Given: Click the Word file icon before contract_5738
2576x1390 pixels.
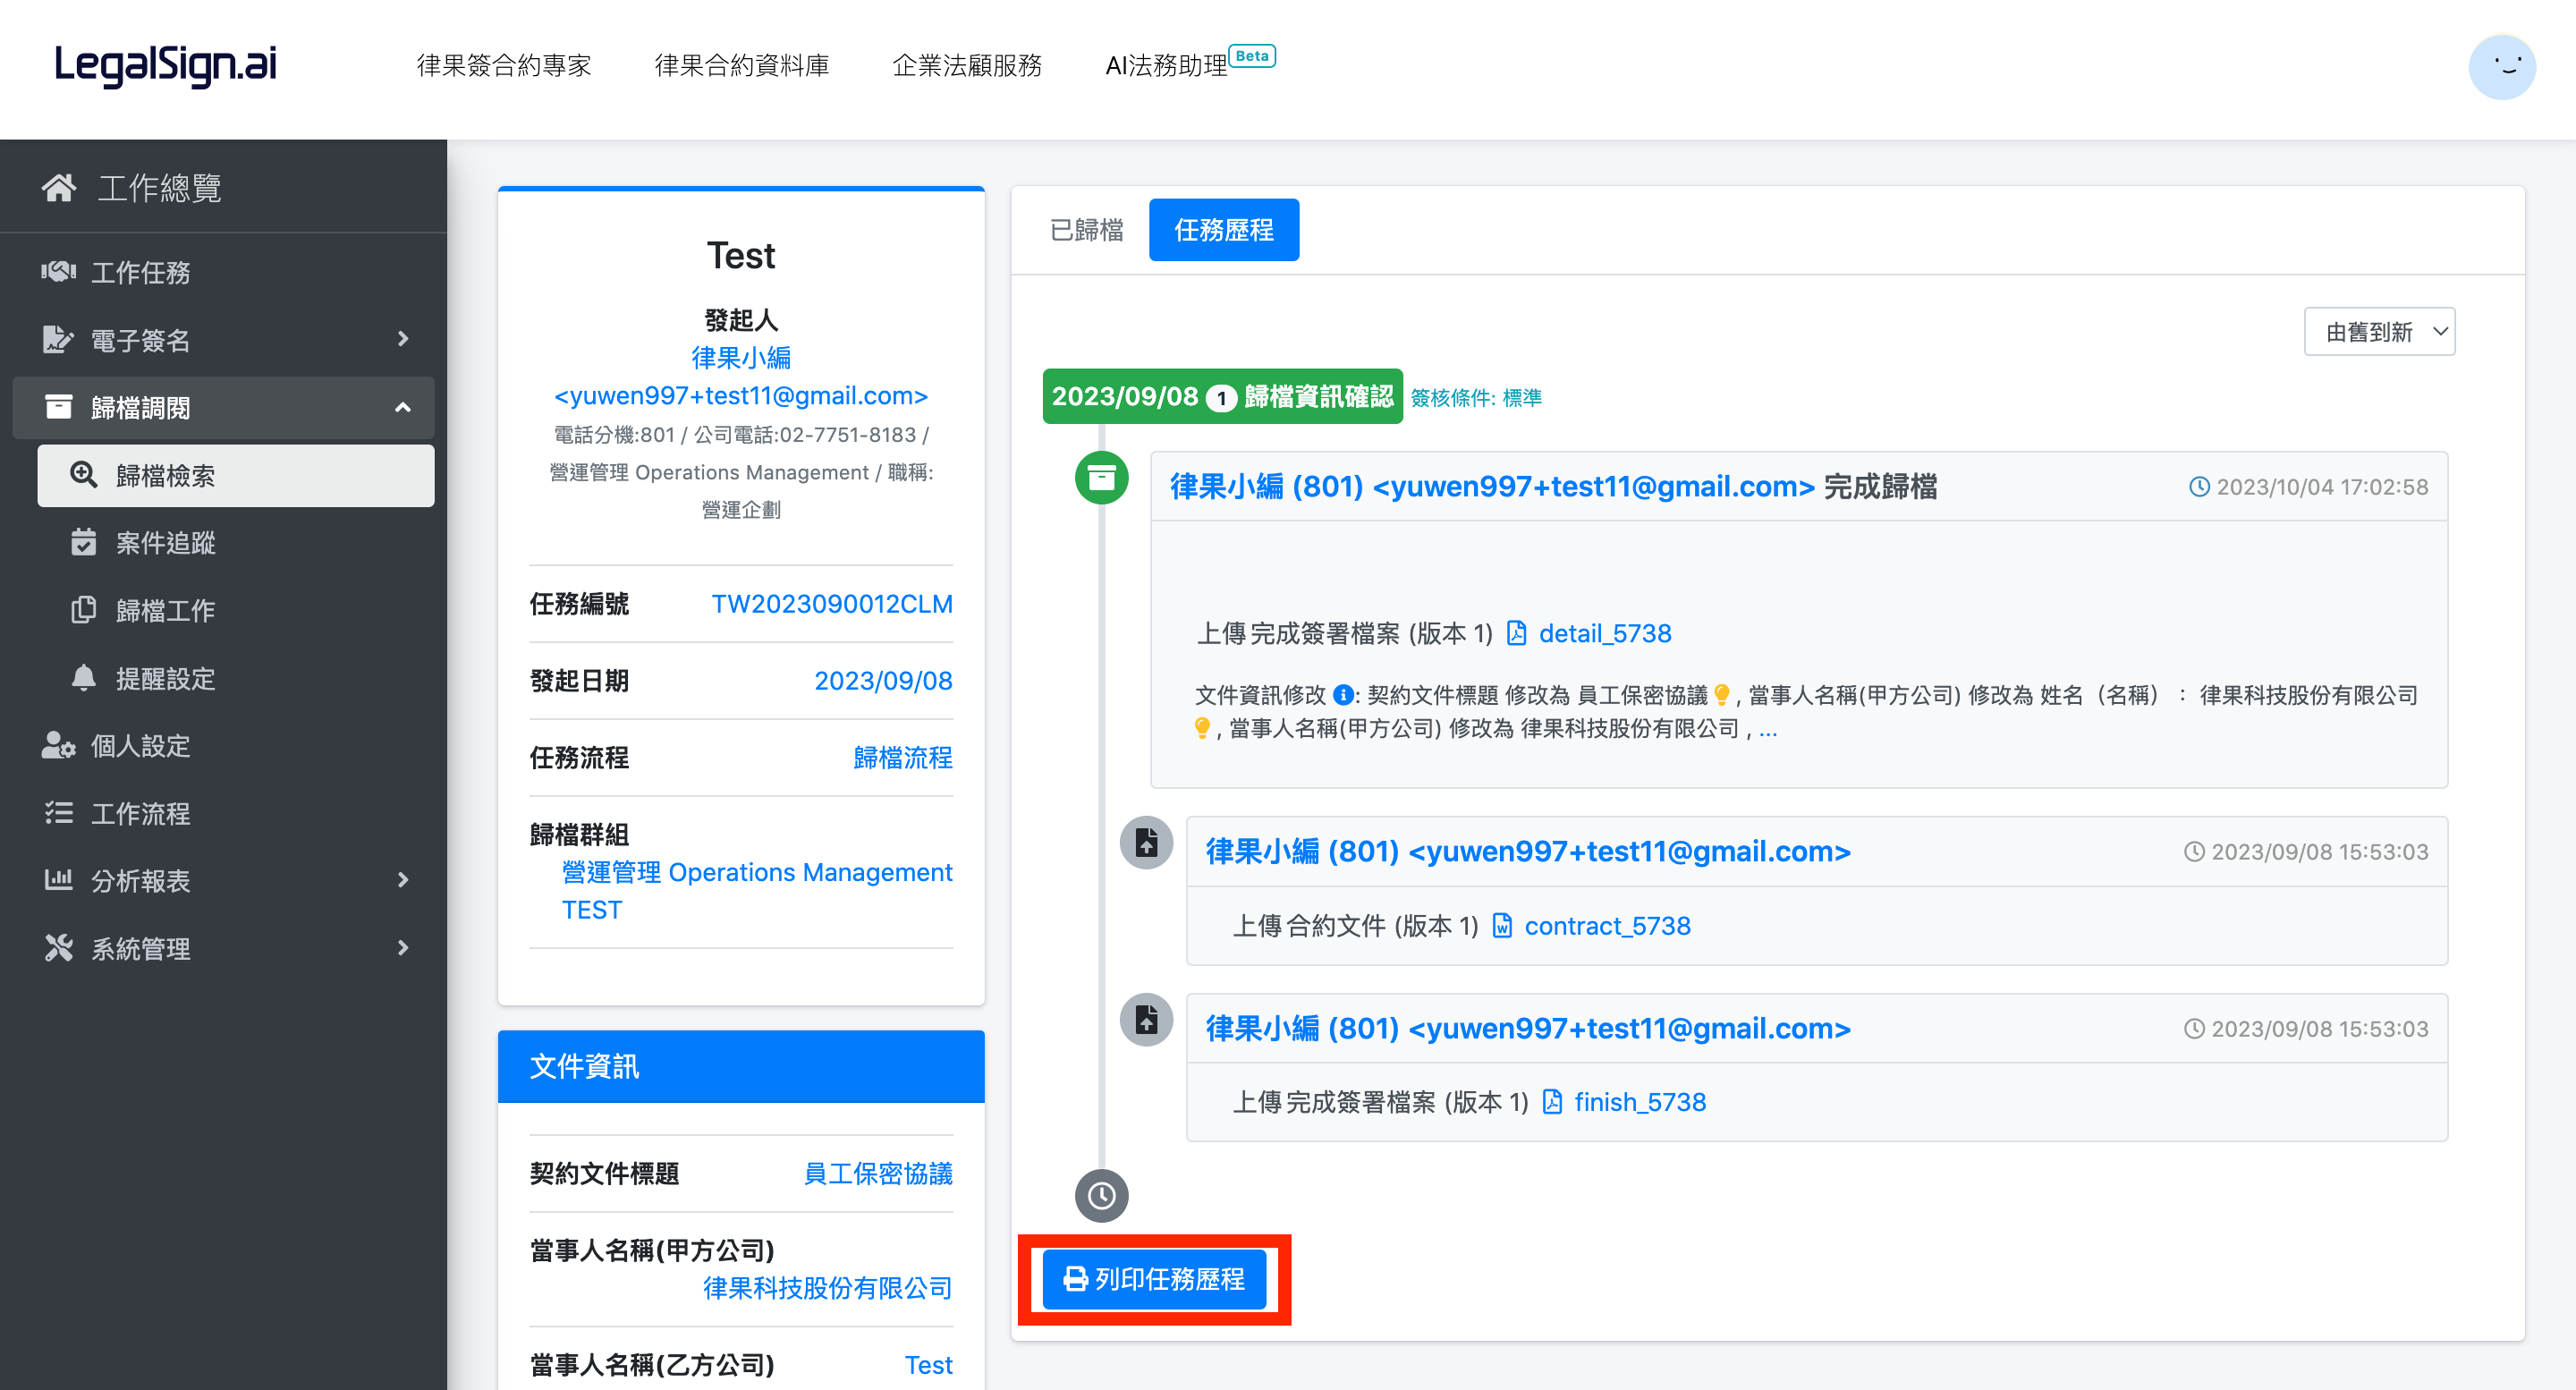Looking at the screenshot, I should click(x=1502, y=926).
